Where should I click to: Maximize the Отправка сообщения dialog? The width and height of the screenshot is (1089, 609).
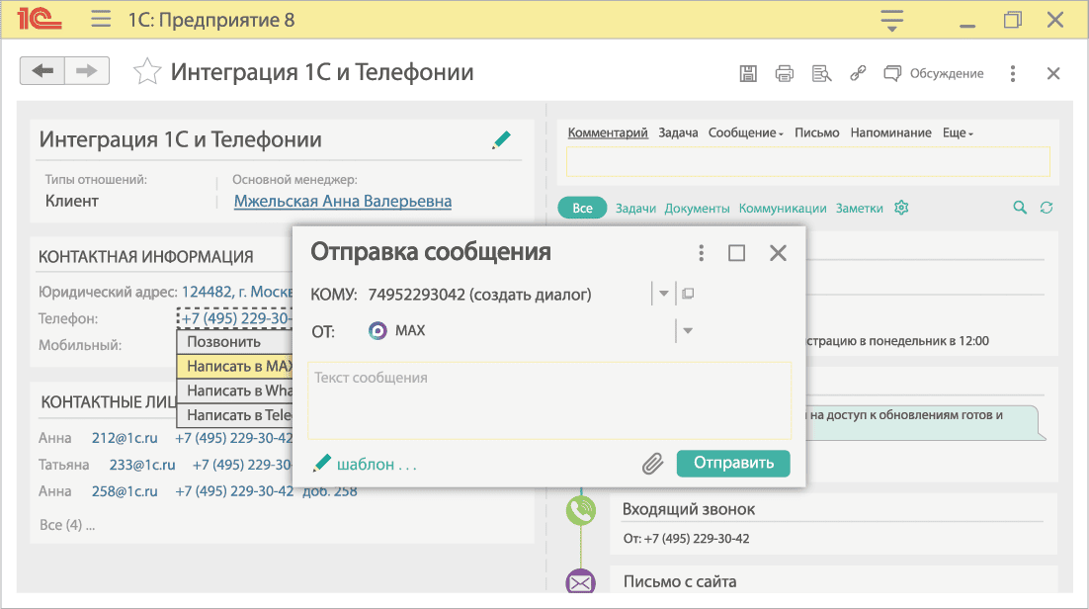(737, 253)
